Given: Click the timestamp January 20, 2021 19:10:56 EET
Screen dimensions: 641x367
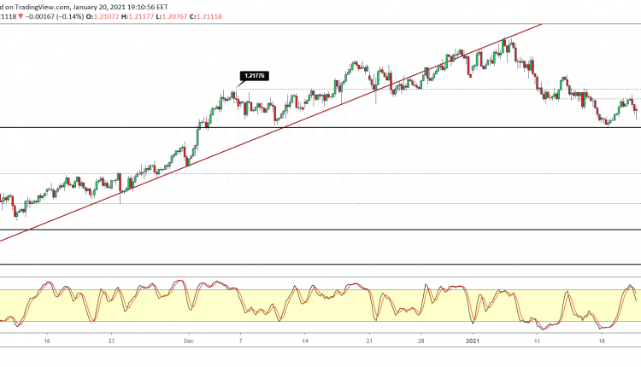Looking at the screenshot, I should pyautogui.click(x=121, y=7).
